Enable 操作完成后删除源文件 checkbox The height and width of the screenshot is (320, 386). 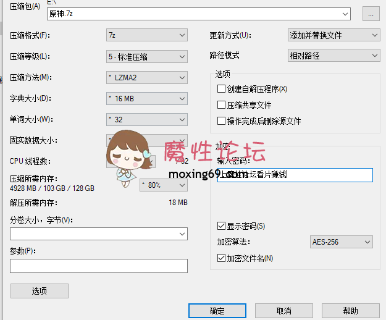(222, 121)
